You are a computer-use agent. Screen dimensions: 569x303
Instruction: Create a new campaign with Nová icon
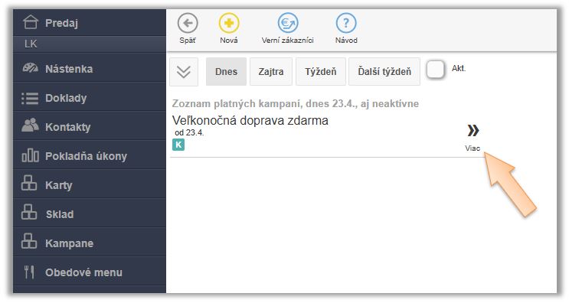click(x=229, y=23)
